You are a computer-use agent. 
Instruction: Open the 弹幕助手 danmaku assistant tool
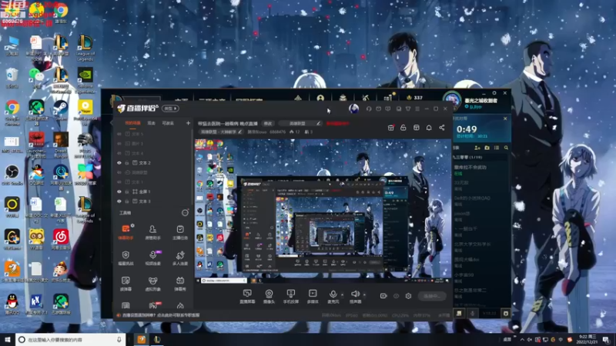click(x=126, y=232)
